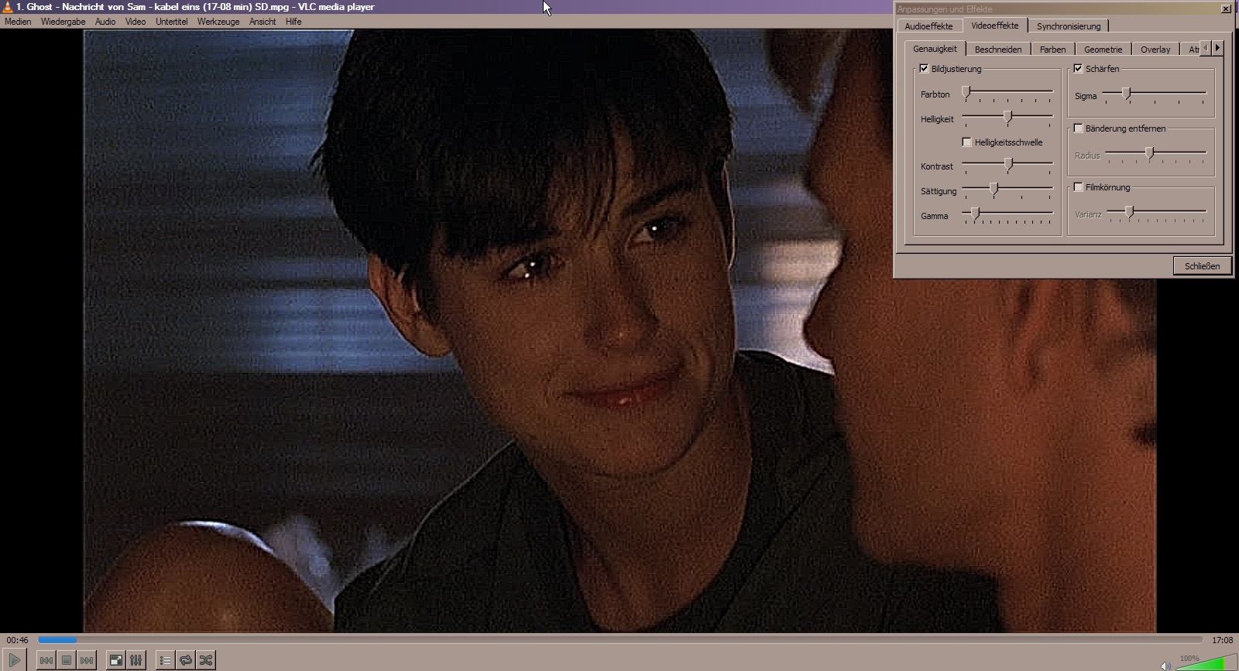Open the Video menu
The image size is (1239, 671).
point(136,22)
